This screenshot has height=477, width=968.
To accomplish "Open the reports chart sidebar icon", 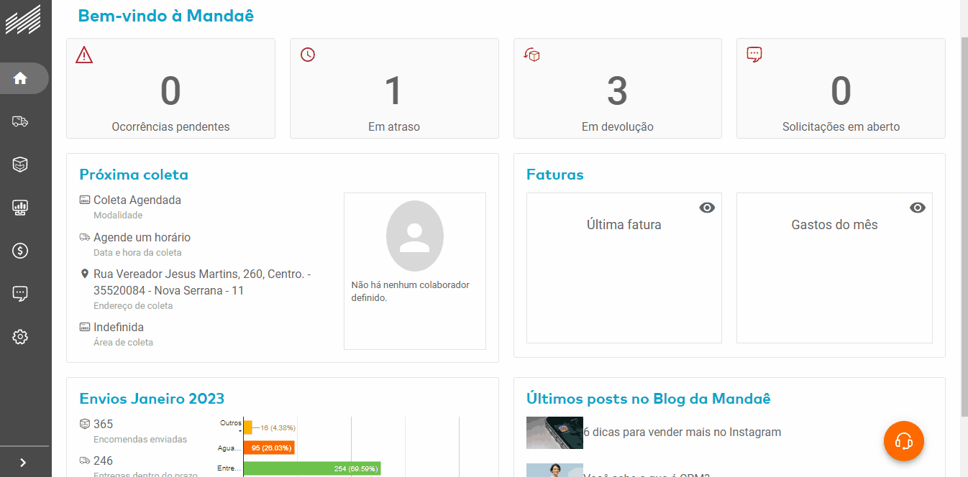I will (20, 208).
